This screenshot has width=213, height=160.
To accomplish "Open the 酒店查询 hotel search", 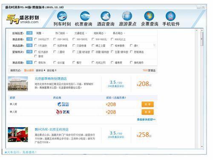I will [x=106, y=19].
